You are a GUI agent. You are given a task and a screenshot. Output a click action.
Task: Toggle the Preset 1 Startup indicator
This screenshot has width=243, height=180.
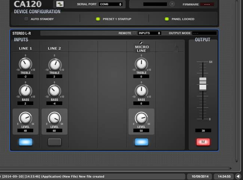click(x=98, y=19)
